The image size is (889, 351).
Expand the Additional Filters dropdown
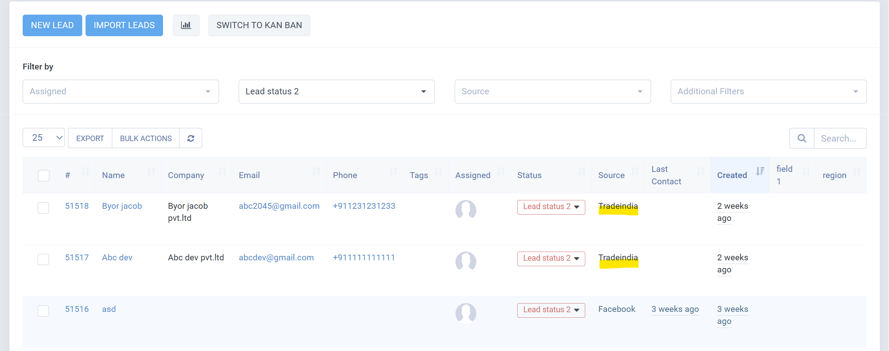[x=768, y=91]
